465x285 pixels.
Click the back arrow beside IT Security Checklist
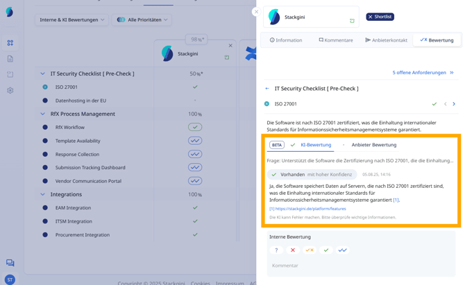(267, 89)
